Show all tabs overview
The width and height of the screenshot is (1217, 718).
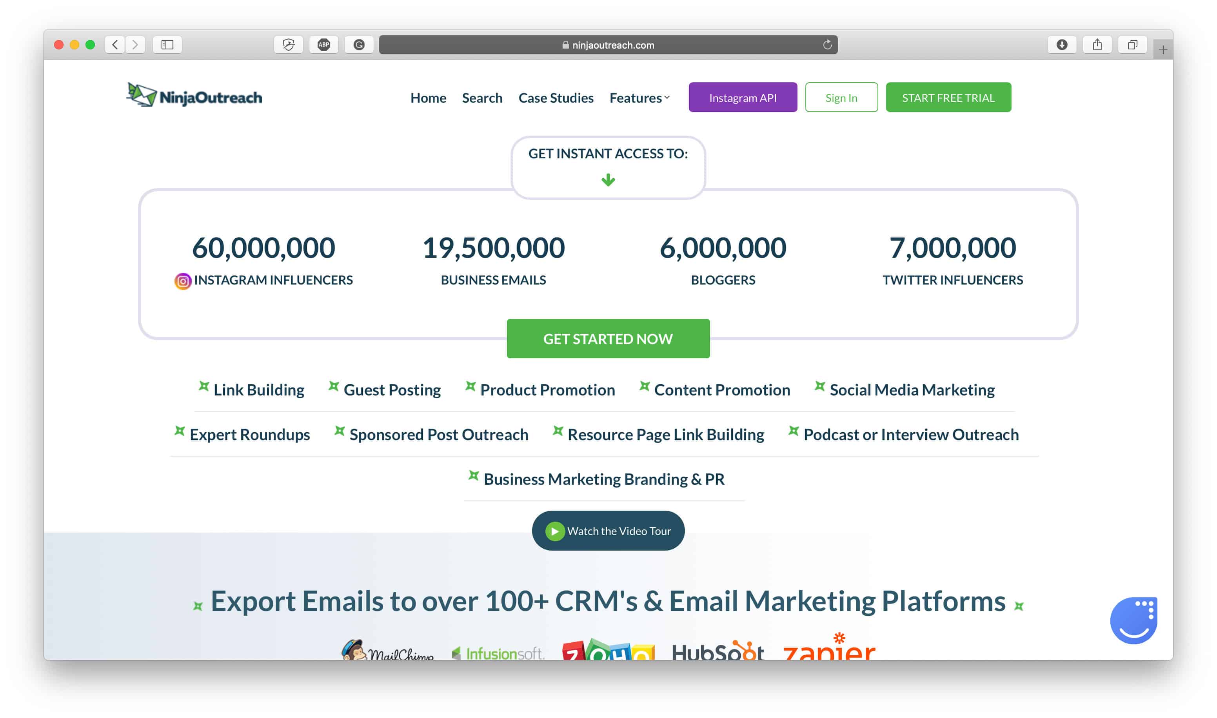[x=1132, y=45]
